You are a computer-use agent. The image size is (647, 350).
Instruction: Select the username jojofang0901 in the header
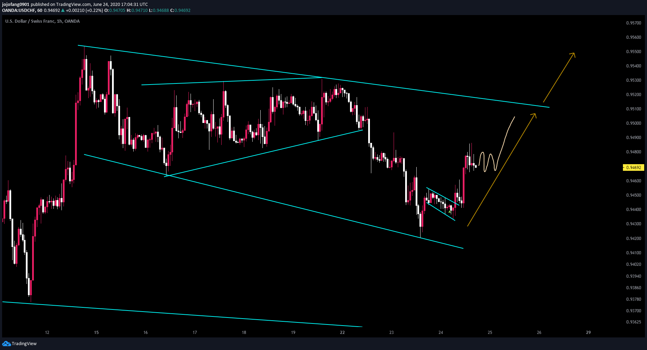pos(16,5)
